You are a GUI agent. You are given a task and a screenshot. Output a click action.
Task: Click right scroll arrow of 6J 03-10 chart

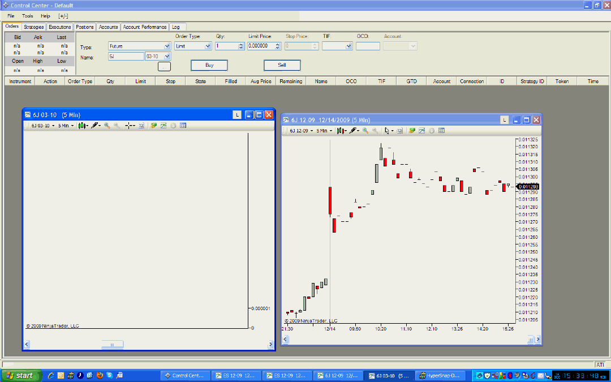point(270,345)
